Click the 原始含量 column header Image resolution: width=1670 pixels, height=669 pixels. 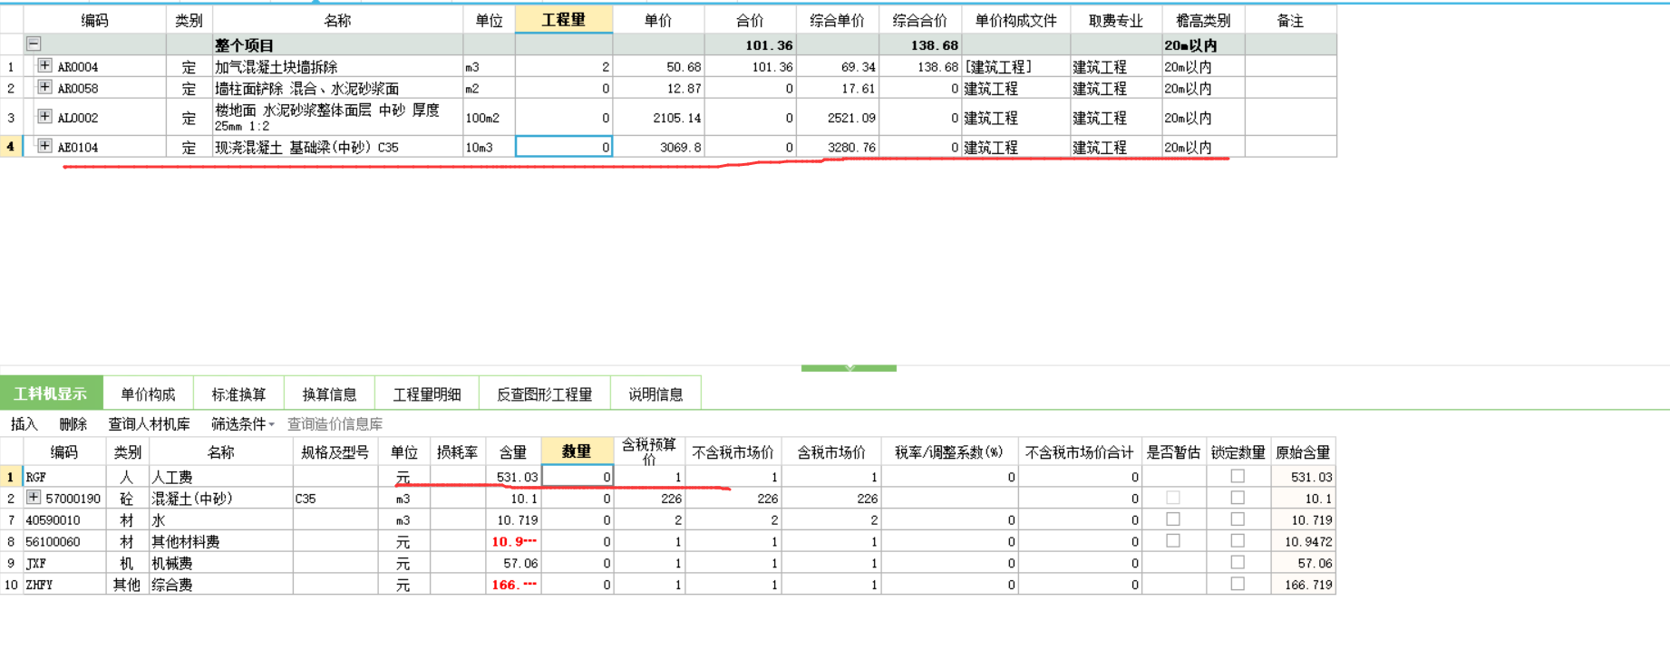click(x=1303, y=451)
